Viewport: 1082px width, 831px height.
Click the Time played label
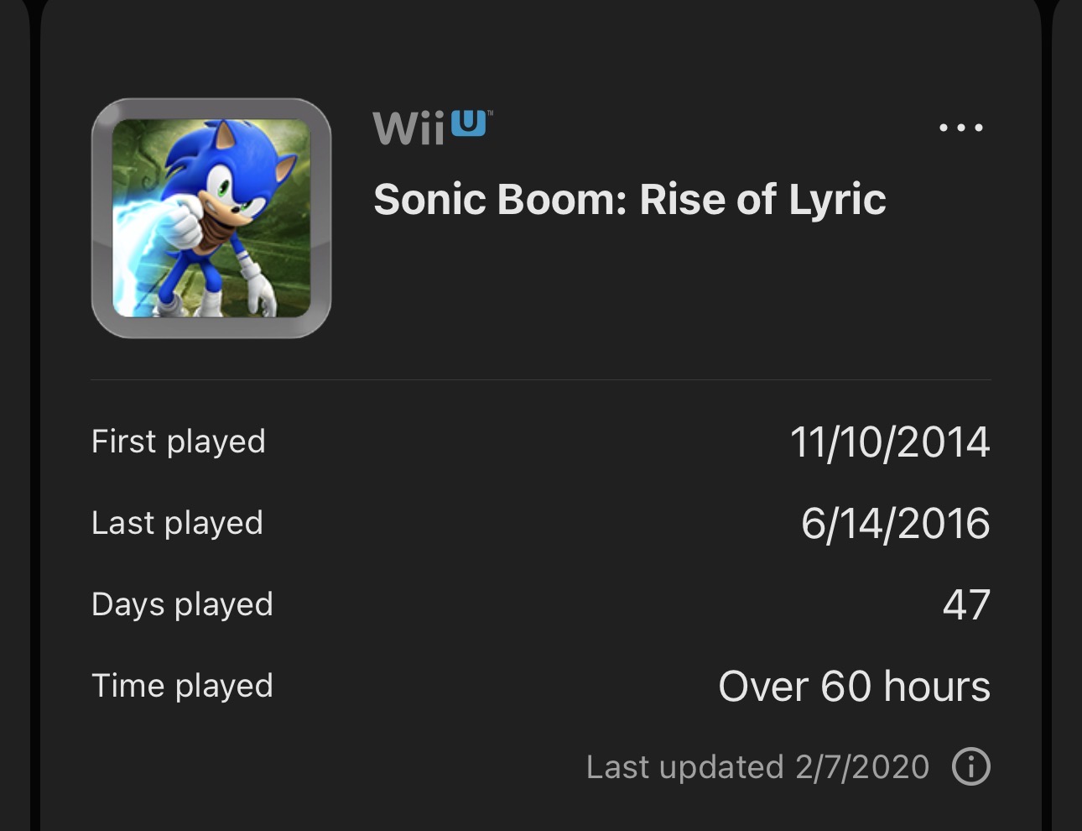tap(182, 686)
